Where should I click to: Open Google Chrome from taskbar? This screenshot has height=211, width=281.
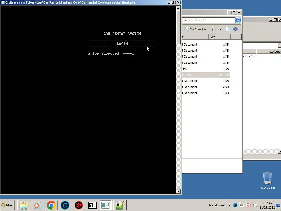pos(51,205)
